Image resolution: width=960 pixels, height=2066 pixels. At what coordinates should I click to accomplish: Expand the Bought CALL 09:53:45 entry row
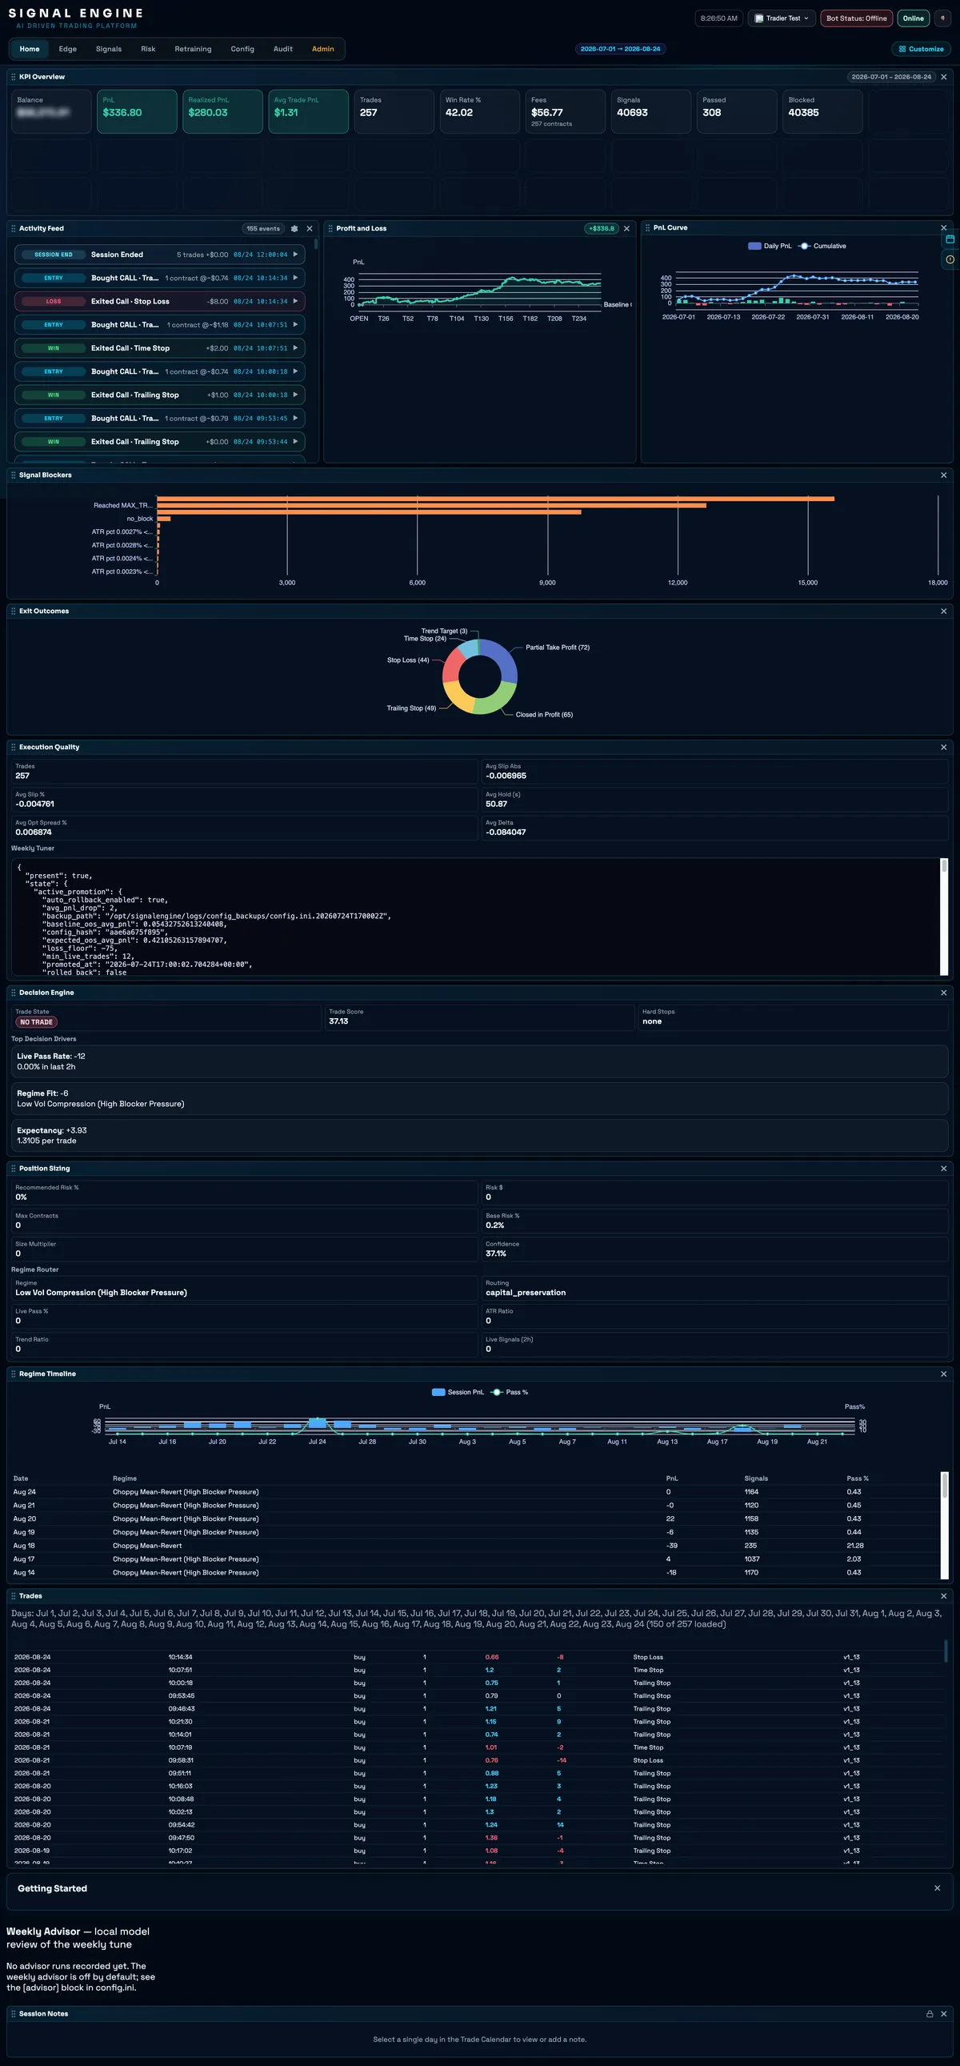(159, 419)
